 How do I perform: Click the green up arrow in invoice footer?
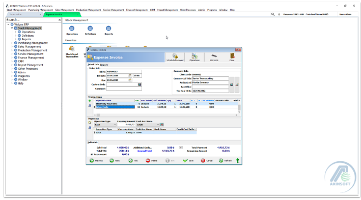[238, 161]
